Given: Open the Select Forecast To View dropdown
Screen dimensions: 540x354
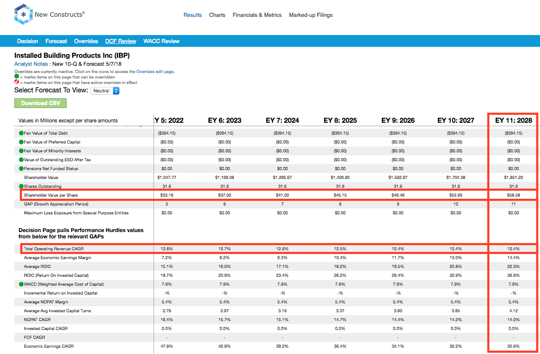Looking at the screenshot, I should click(x=105, y=91).
